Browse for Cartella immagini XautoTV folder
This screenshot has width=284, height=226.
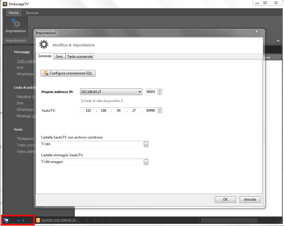146,162
